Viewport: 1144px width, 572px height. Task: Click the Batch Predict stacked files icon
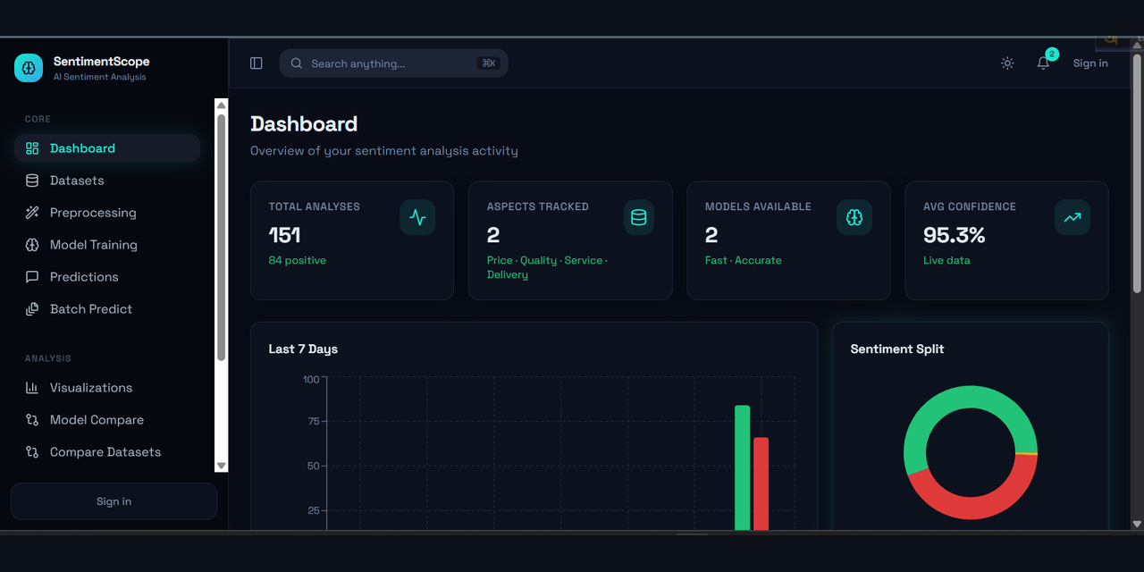32,309
